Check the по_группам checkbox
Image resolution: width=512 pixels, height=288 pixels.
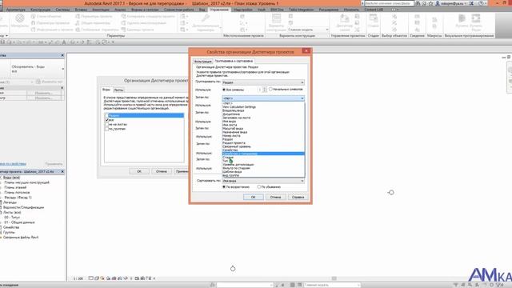click(x=106, y=129)
